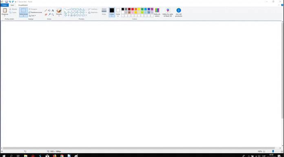Select the Pencil tool
The image size is (284, 157).
(x=46, y=11)
